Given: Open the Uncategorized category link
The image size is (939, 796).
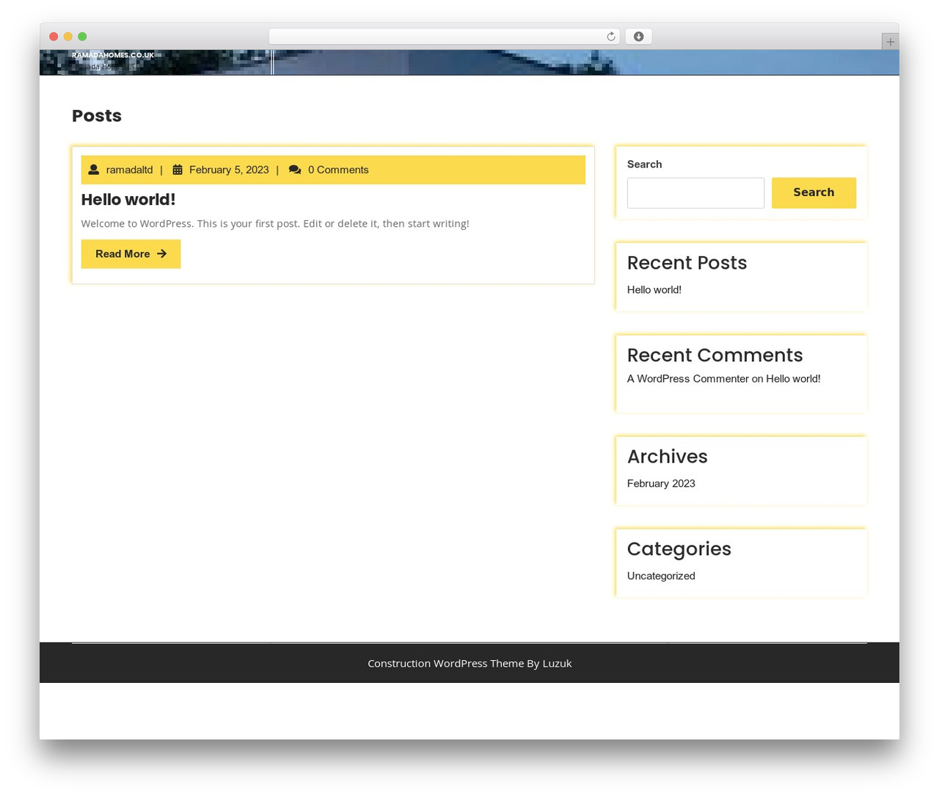Looking at the screenshot, I should coord(661,576).
